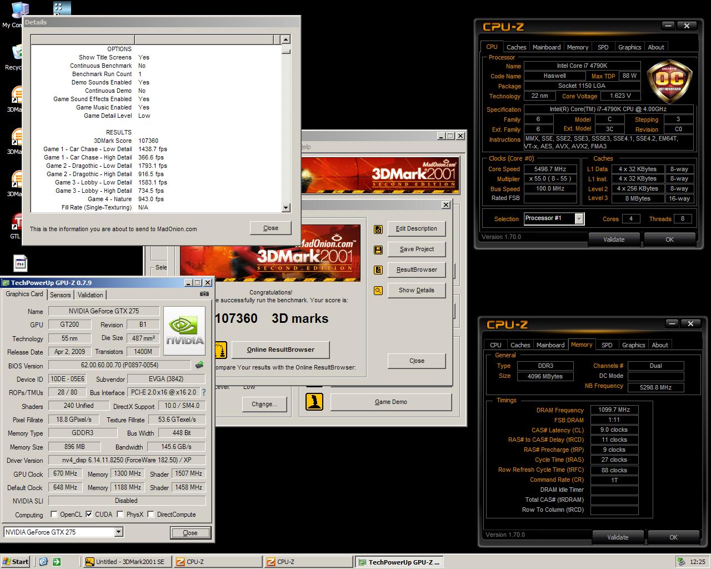This screenshot has height=569, width=711.
Task: Open the About tab in upper CPU-Z
Action: point(656,47)
